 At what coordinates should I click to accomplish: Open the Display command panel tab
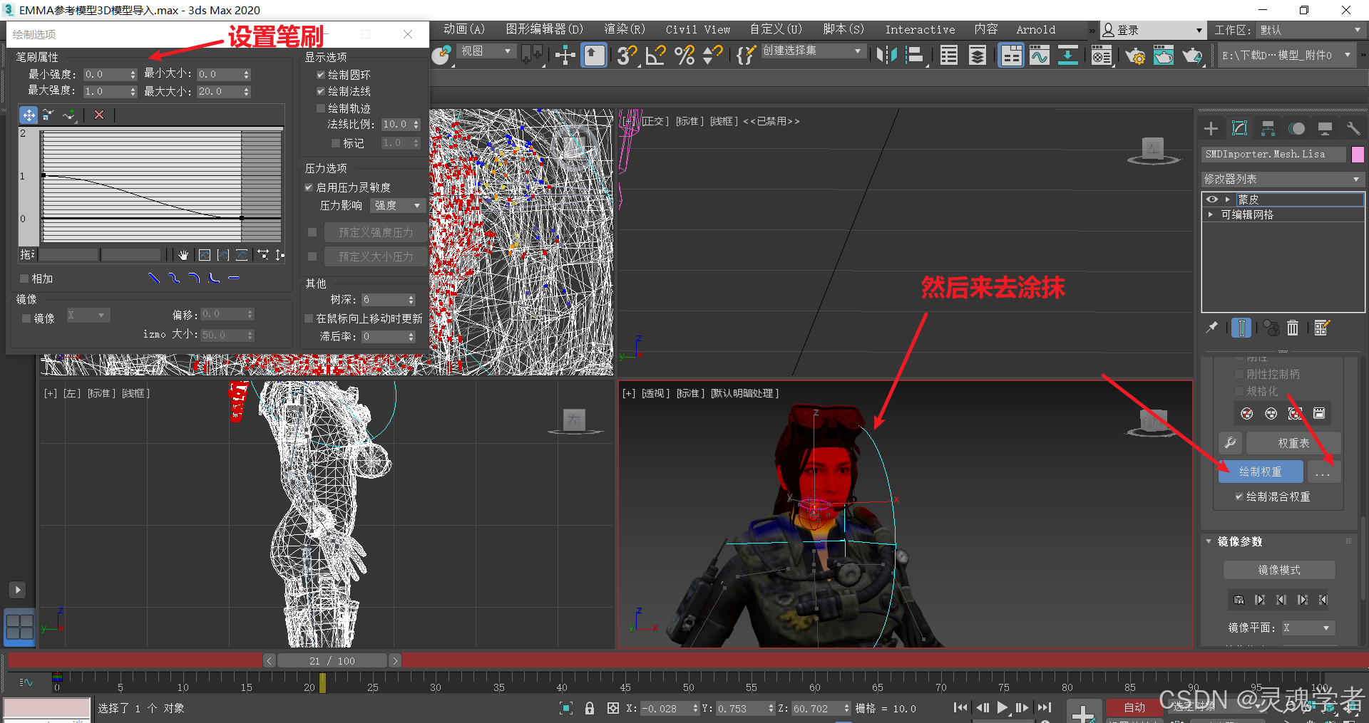coord(1325,128)
